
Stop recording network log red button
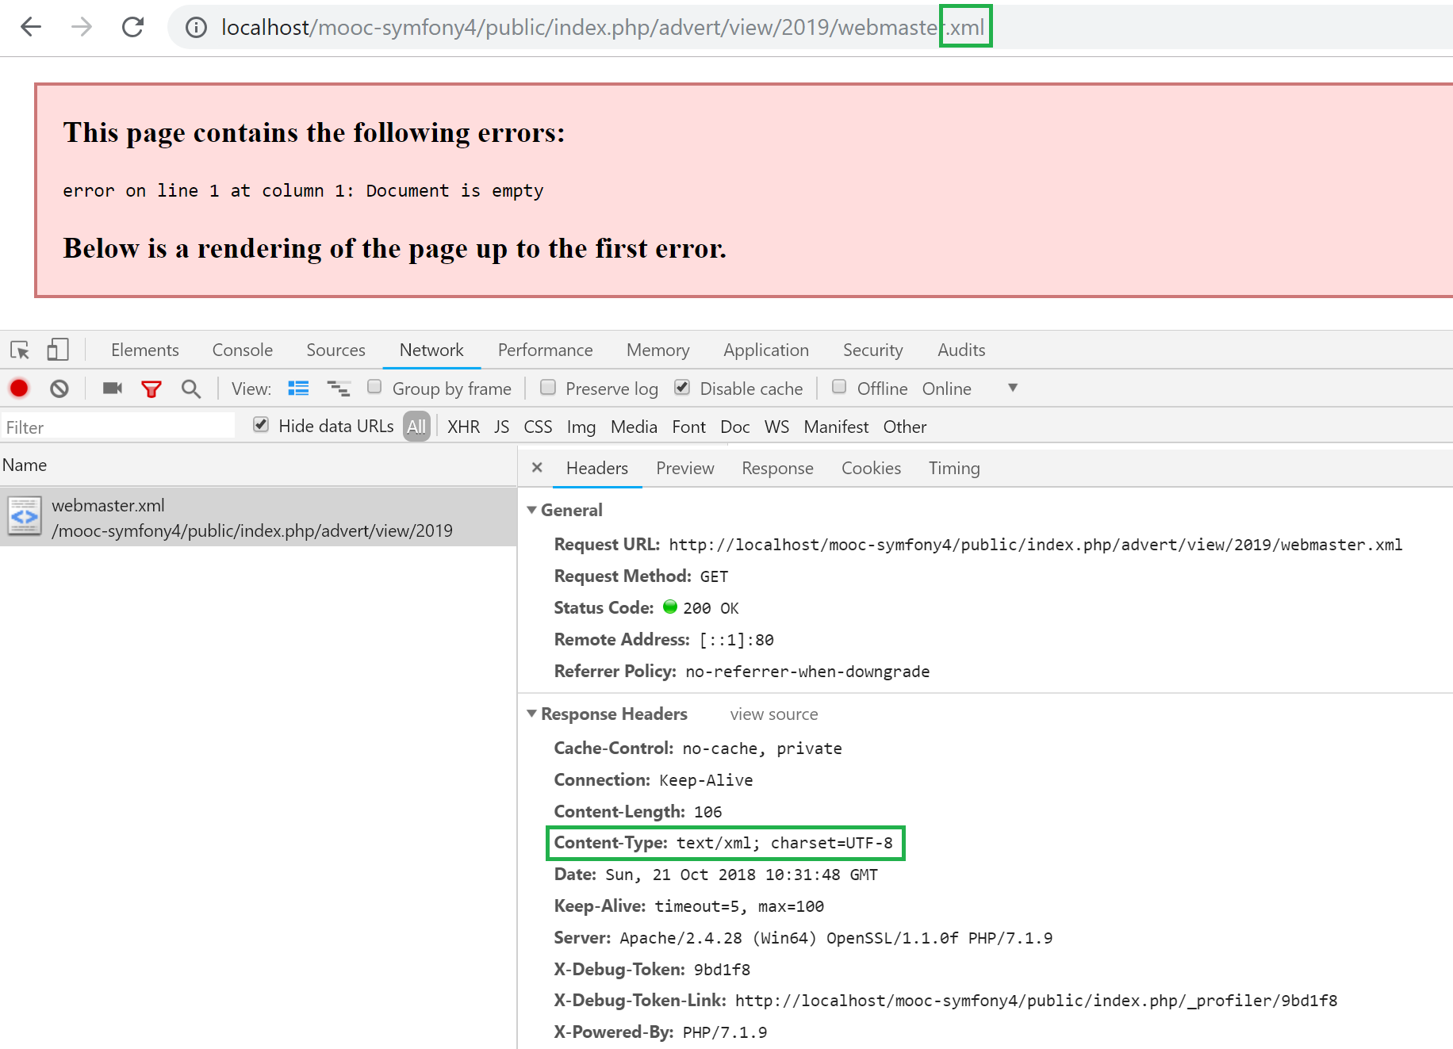click(19, 389)
